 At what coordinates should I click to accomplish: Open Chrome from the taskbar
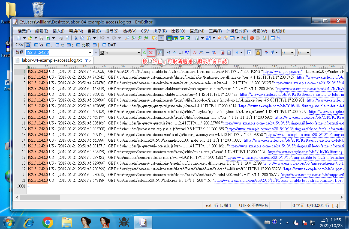(x=48, y=222)
